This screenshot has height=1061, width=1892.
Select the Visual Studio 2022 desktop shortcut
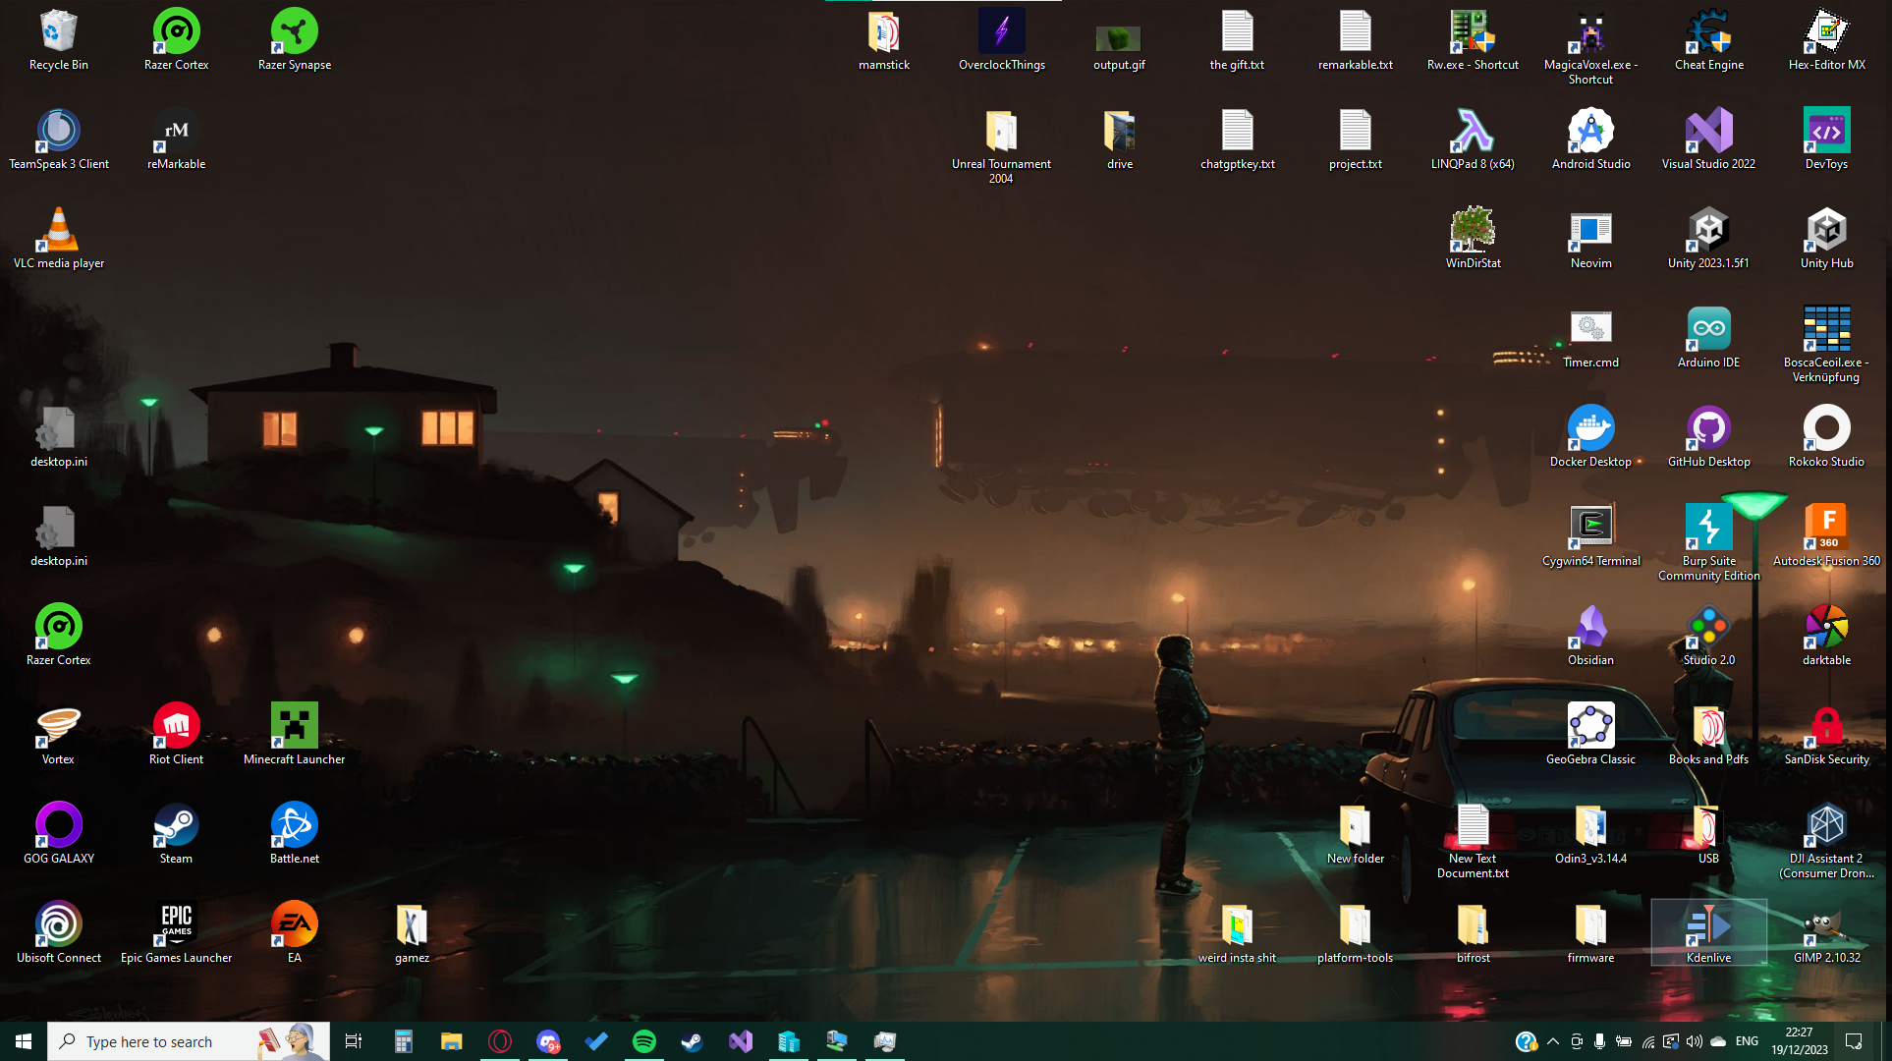1708,139
